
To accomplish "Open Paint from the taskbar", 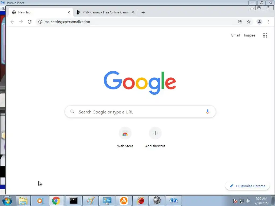I will [90, 201].
